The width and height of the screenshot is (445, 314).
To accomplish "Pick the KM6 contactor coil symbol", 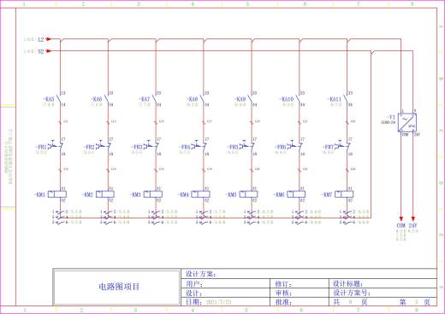I will pyautogui.click(x=296, y=195).
